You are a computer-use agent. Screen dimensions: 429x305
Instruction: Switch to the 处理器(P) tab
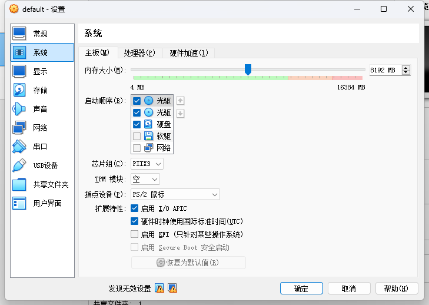[139, 53]
